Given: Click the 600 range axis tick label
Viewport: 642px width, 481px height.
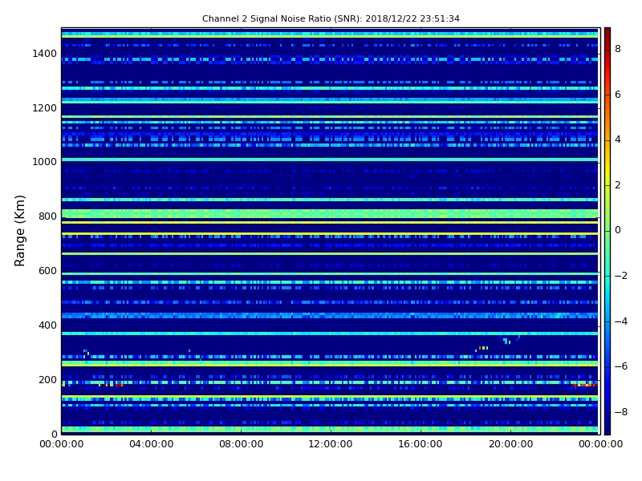Looking at the screenshot, I should (47, 271).
